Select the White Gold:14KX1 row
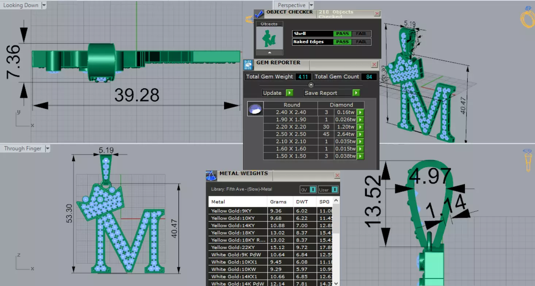Screen dimensions: 535x286 pyautogui.click(x=271, y=277)
